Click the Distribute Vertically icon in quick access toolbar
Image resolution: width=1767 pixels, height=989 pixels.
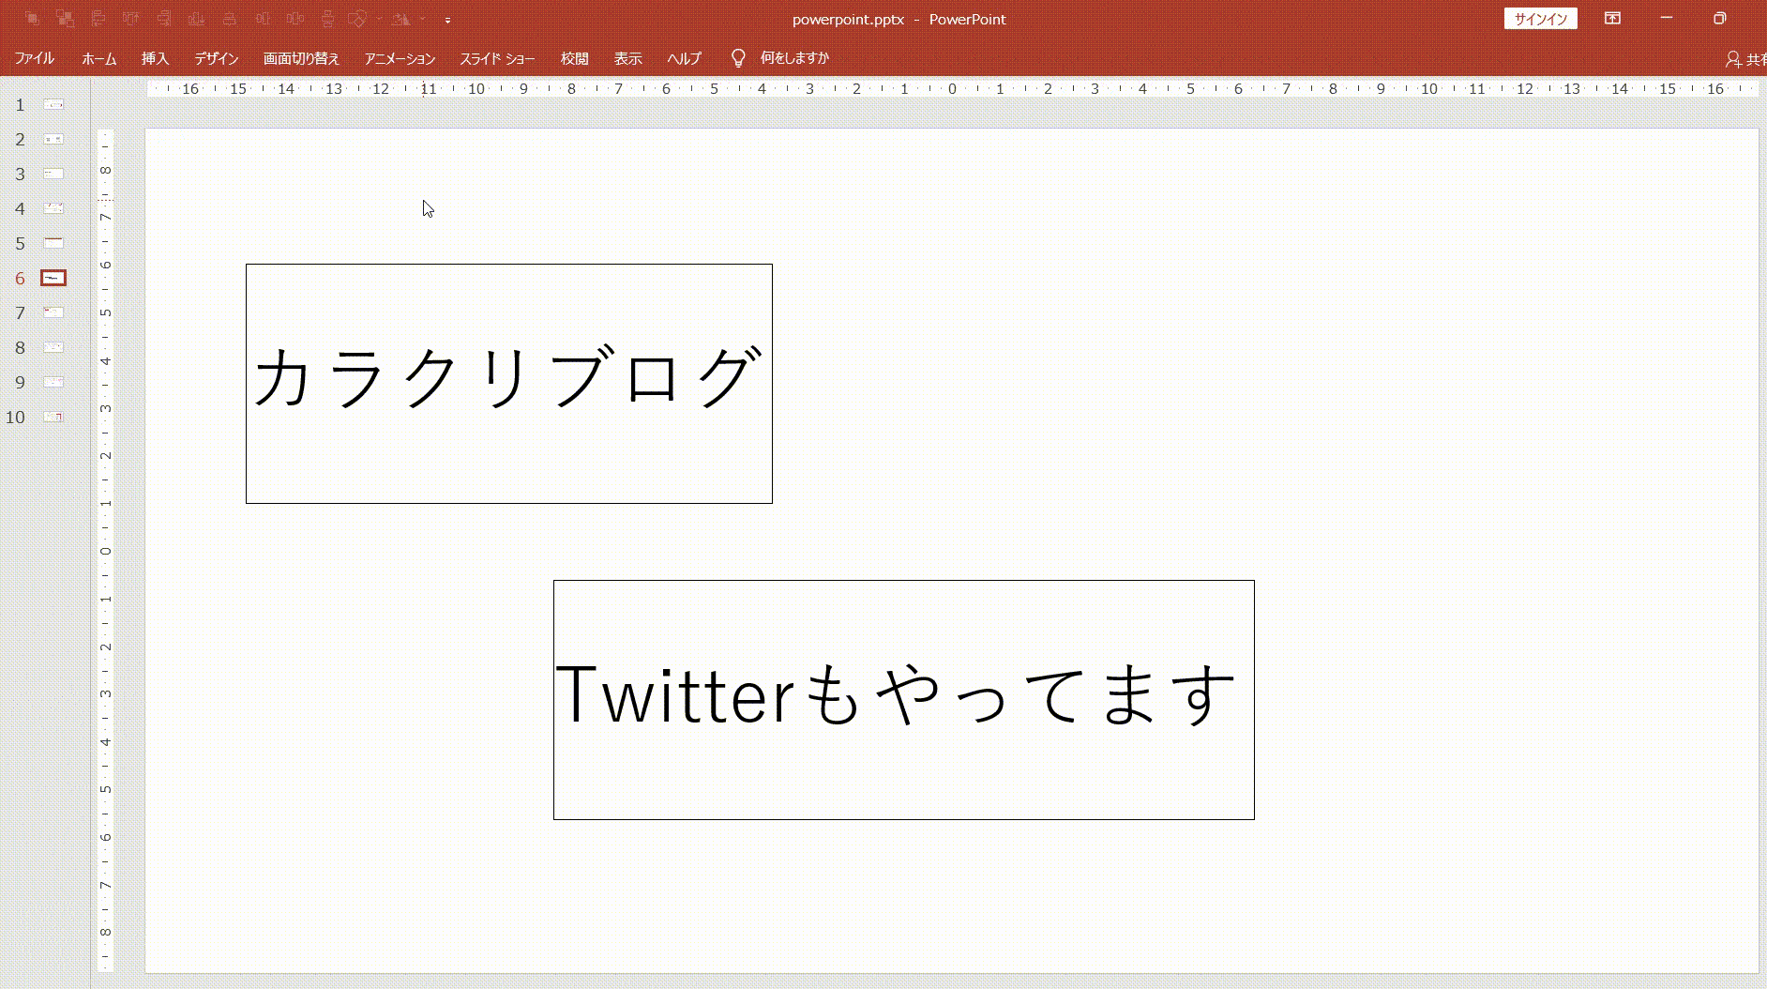tap(327, 19)
